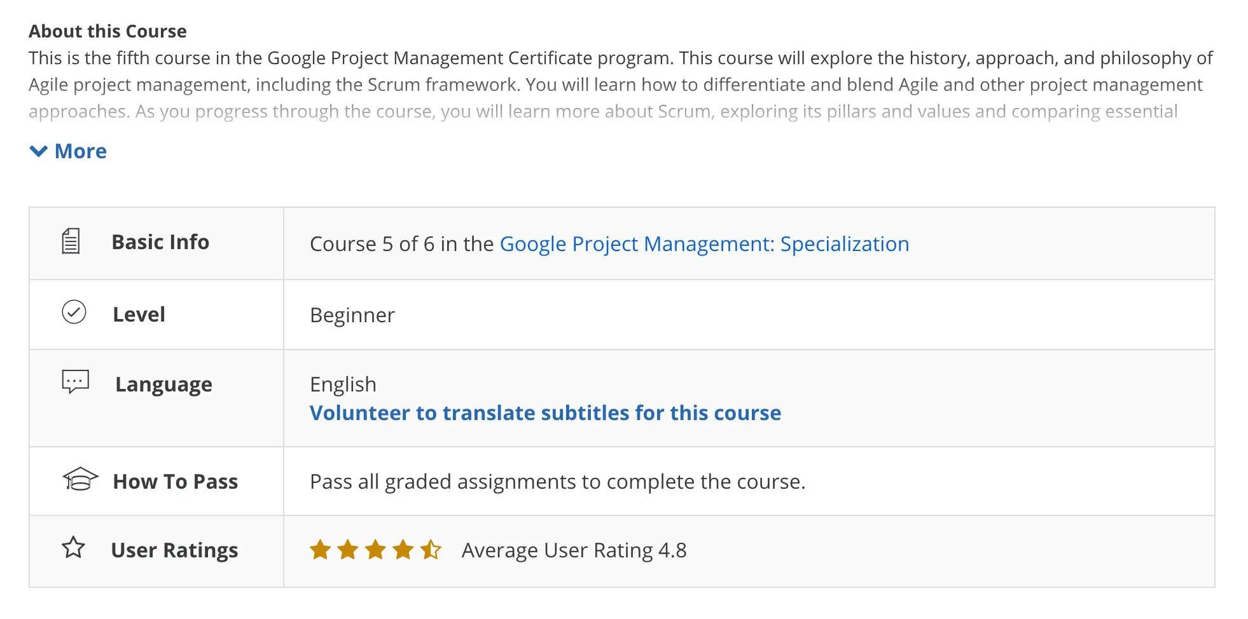Screen dimensions: 1248x619
Task: Click the first gold rating star
Action: click(320, 549)
